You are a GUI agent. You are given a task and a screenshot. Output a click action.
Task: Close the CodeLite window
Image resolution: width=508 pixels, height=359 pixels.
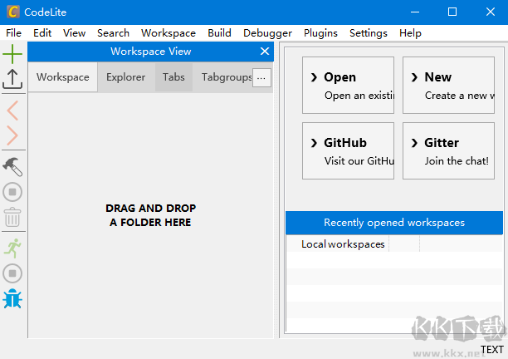click(x=491, y=12)
